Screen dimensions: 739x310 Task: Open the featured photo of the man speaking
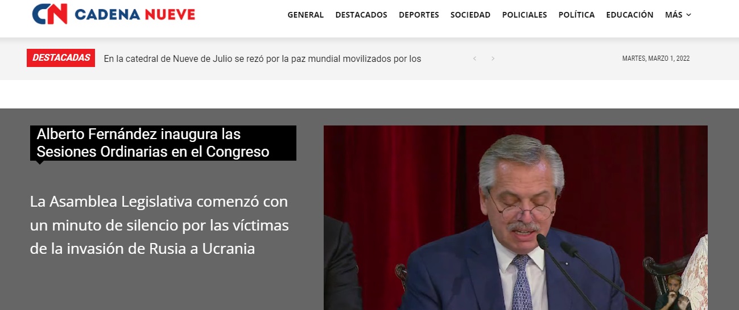[515, 219]
